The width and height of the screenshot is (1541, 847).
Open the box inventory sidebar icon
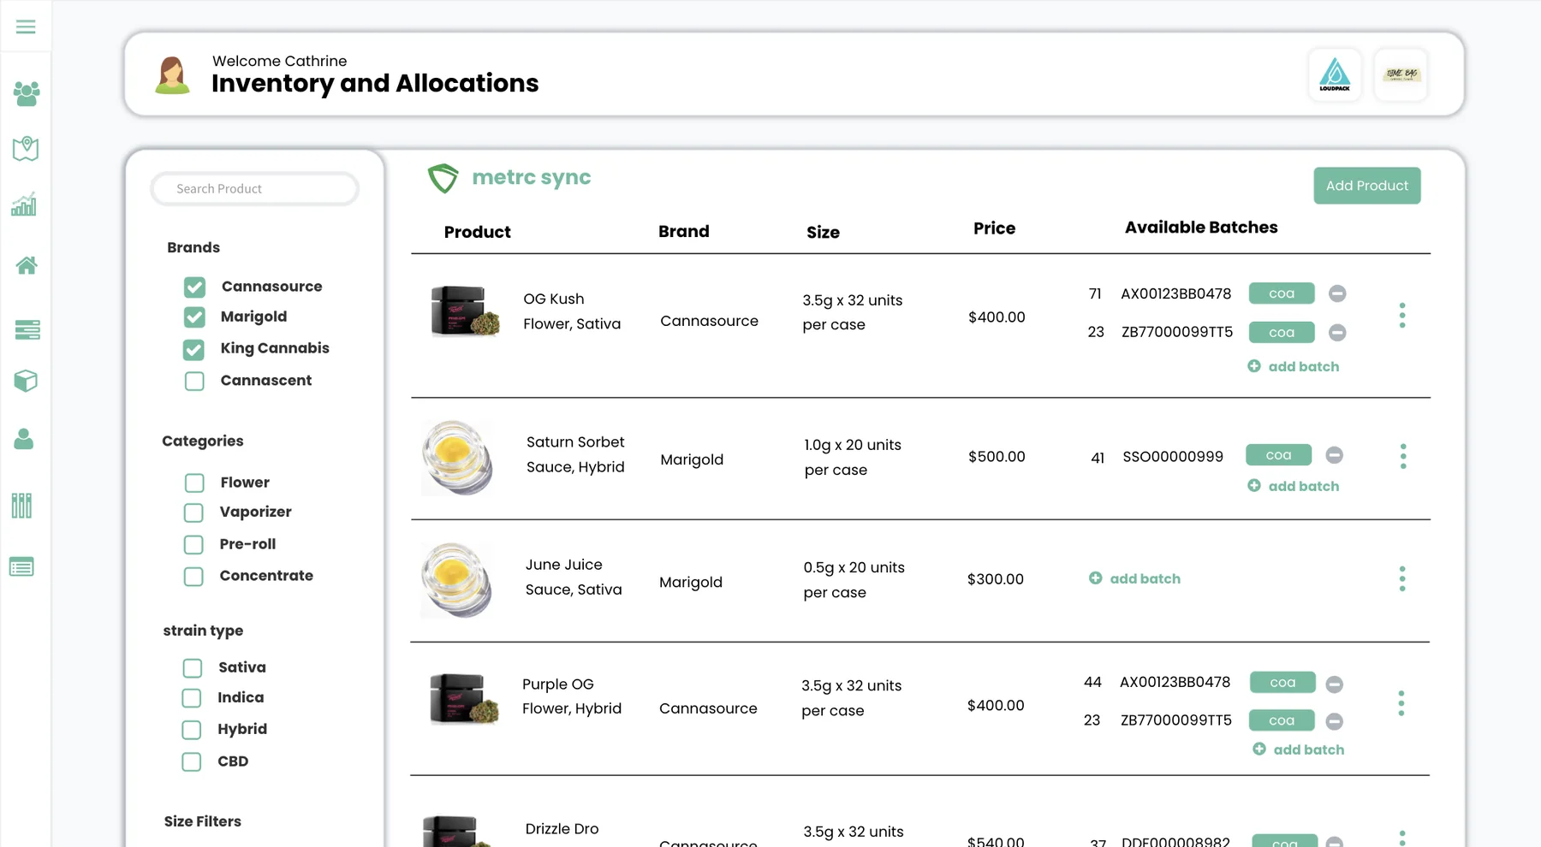coord(26,381)
